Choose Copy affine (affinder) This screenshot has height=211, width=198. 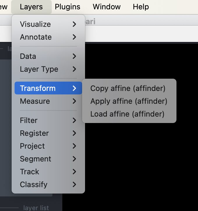click(x=128, y=88)
